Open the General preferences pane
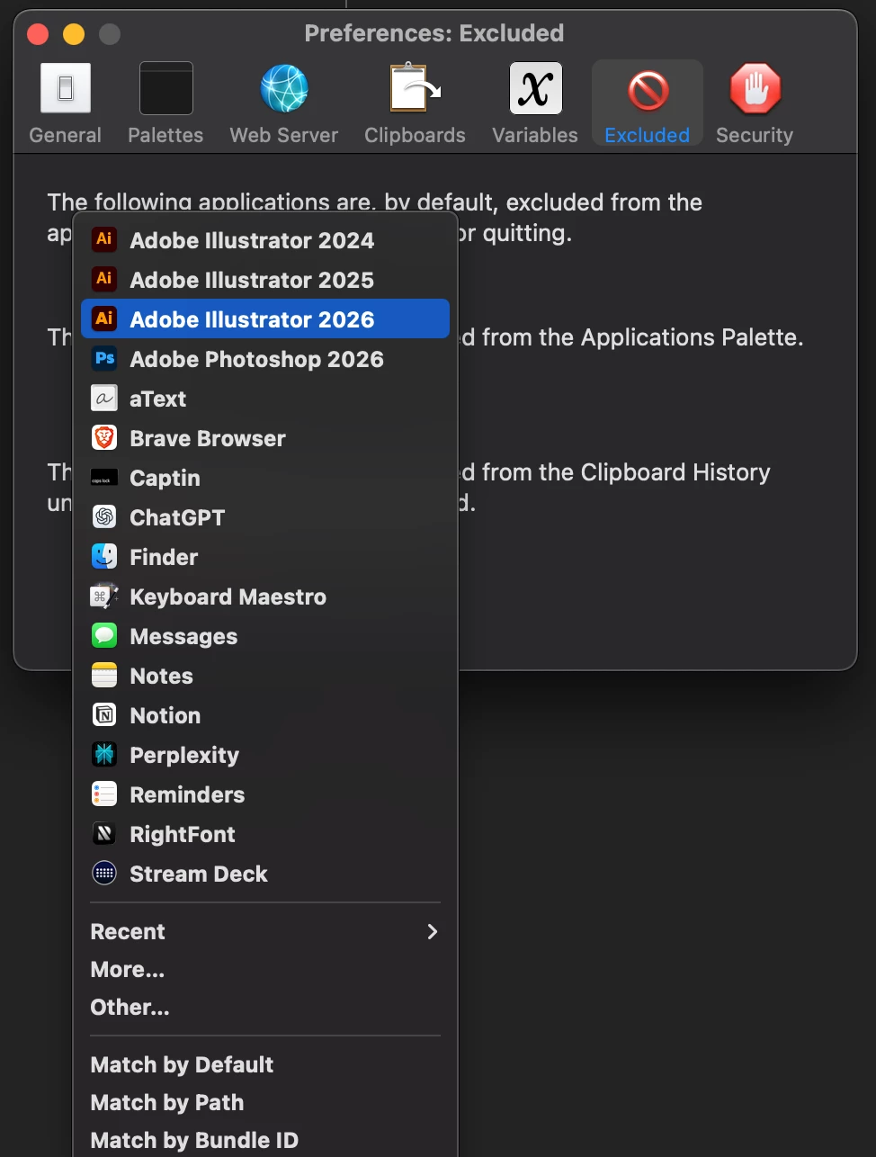This screenshot has height=1157, width=876. 65,104
